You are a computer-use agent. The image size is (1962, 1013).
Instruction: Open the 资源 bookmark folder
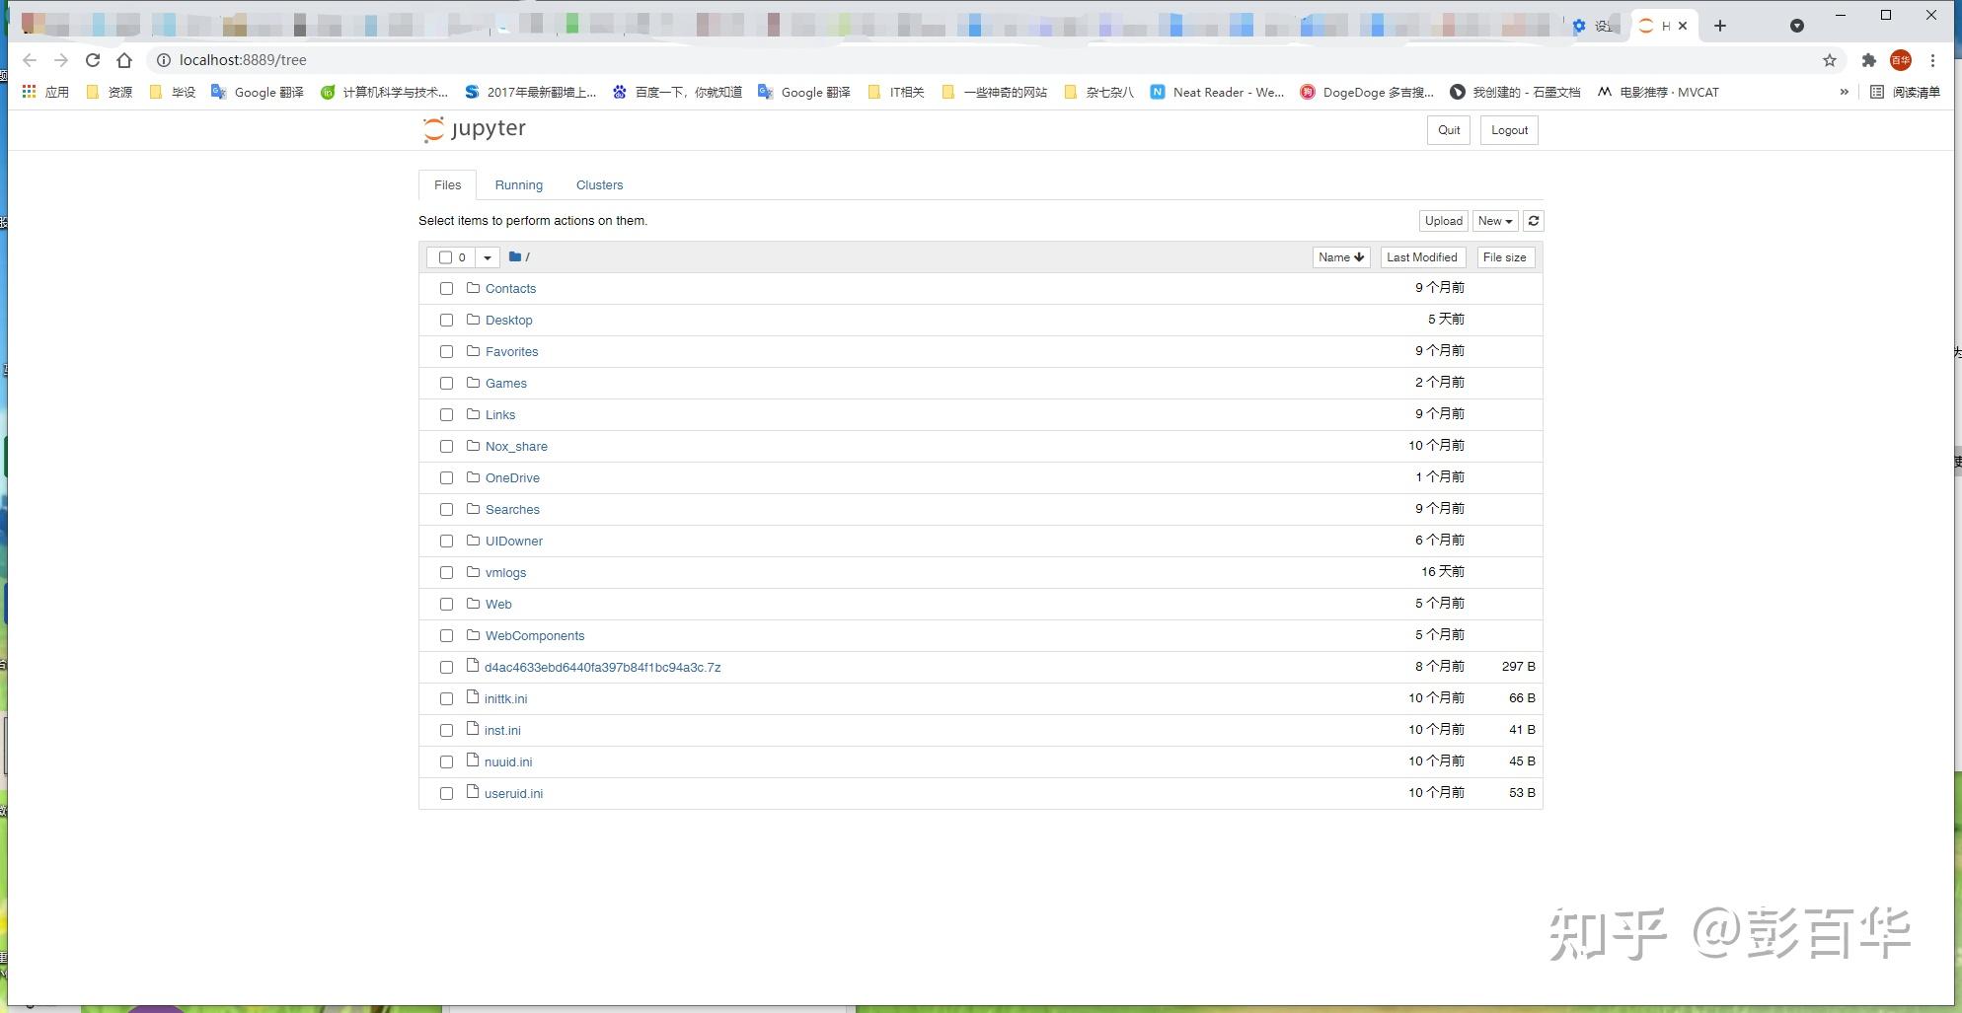110,92
